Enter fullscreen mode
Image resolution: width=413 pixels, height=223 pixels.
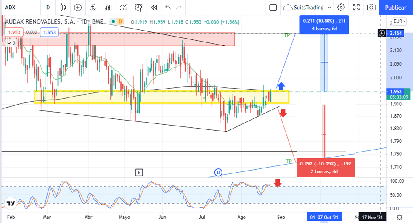pos(356,8)
